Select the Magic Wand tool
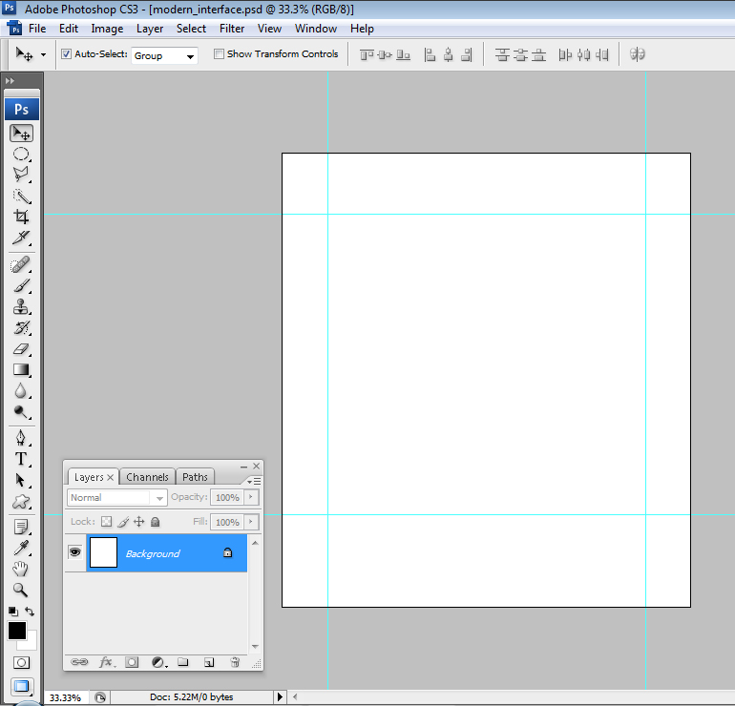This screenshot has height=706, width=735. point(21,196)
